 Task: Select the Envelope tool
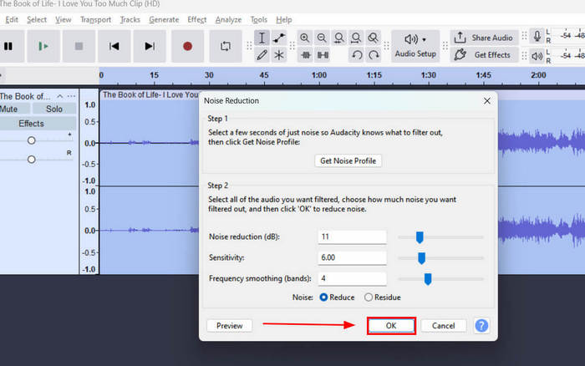[278, 38]
